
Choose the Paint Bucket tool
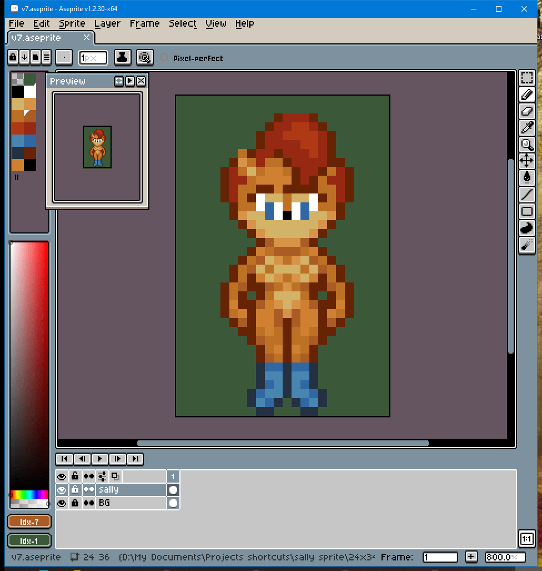[526, 178]
